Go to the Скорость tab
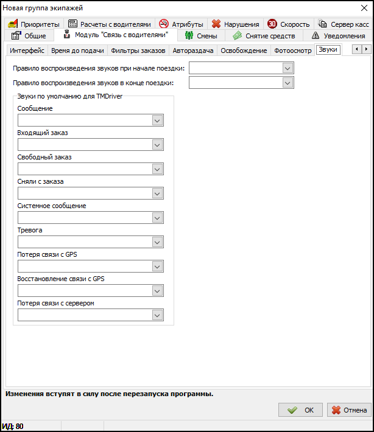The width and height of the screenshot is (374, 432). (289, 24)
